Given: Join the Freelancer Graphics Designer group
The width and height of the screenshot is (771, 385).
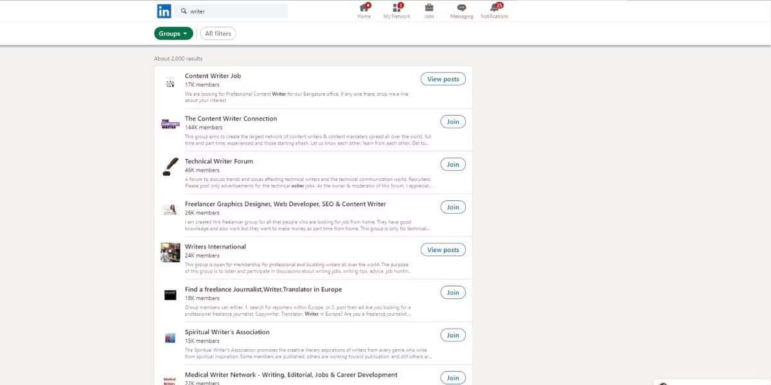Looking at the screenshot, I should tap(453, 207).
